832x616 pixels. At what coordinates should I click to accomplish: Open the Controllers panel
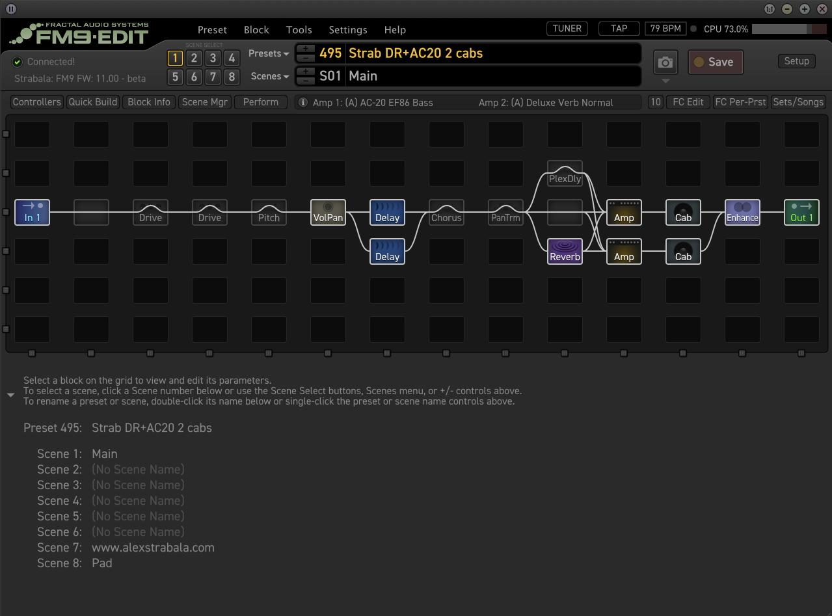[37, 102]
